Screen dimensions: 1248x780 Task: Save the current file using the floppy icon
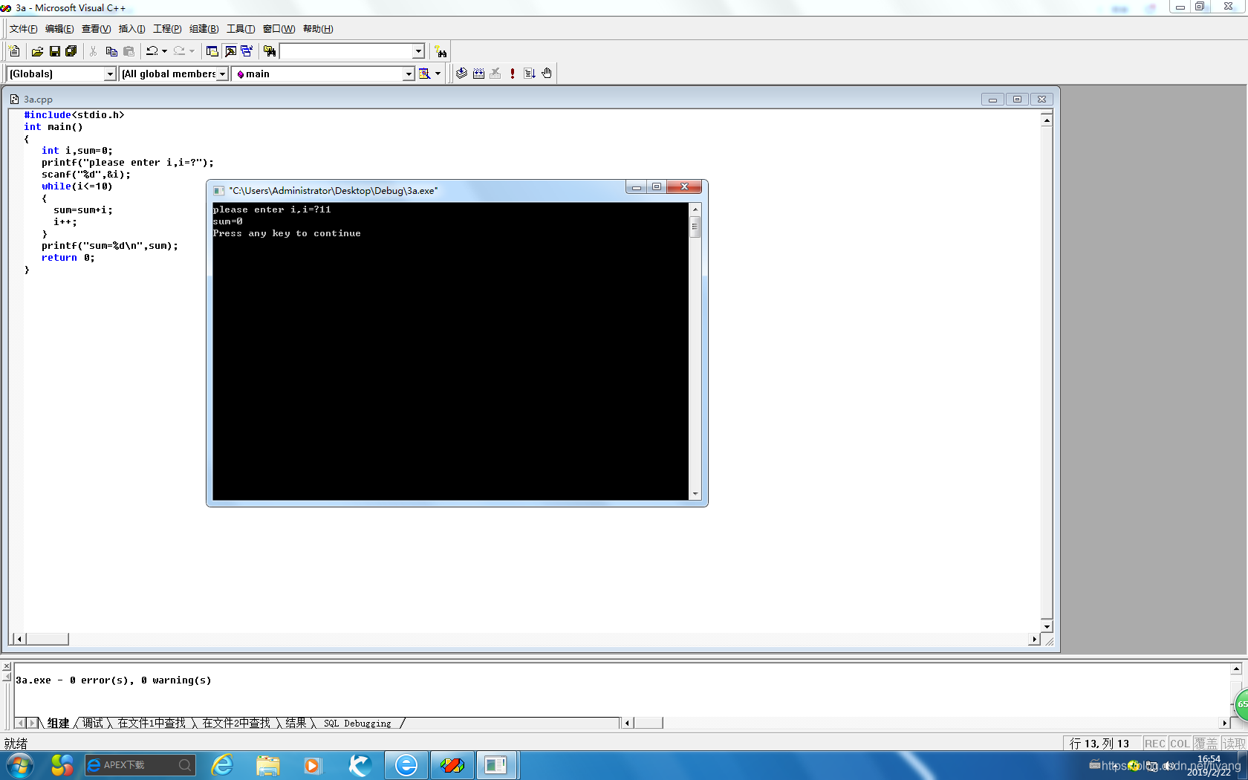coord(54,51)
